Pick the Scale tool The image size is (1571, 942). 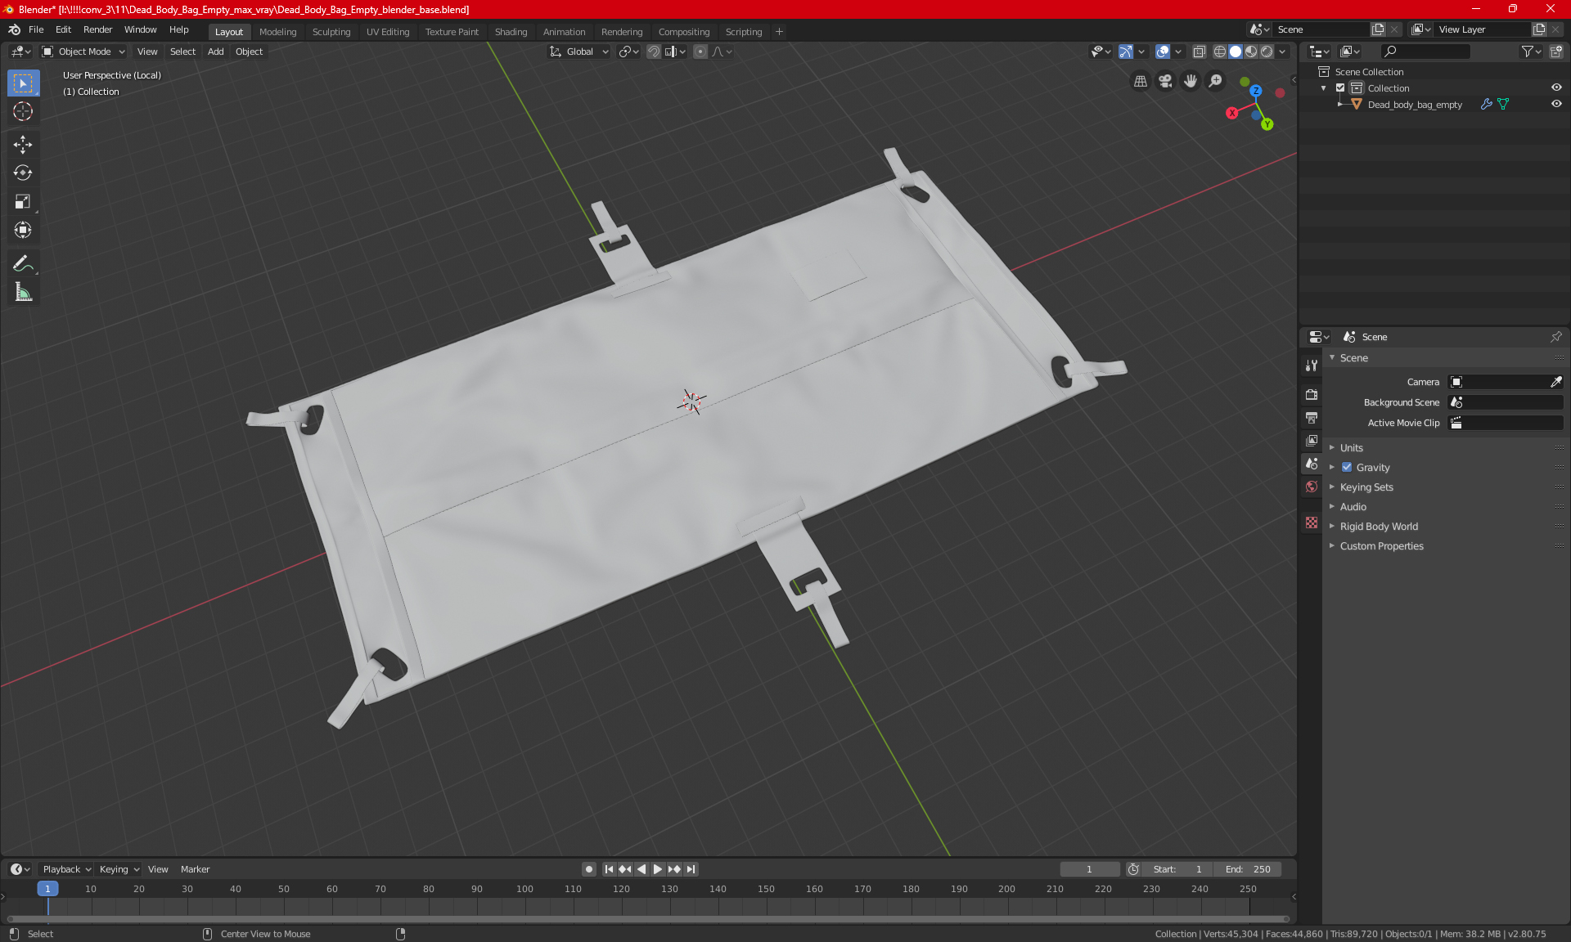pyautogui.click(x=23, y=202)
